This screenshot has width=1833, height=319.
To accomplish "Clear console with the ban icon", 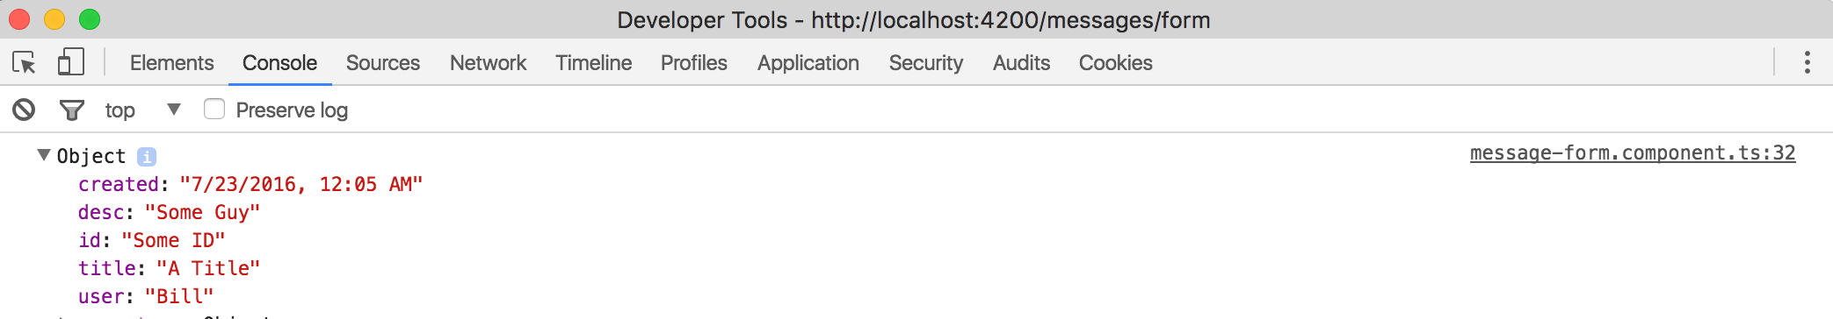I will point(24,110).
